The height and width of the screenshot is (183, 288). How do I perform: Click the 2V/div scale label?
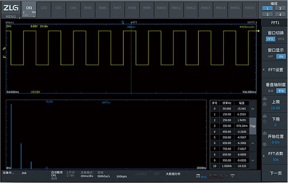(x=44, y=26)
